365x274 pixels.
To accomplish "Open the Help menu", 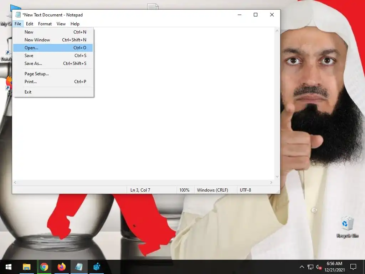I will tap(75, 24).
